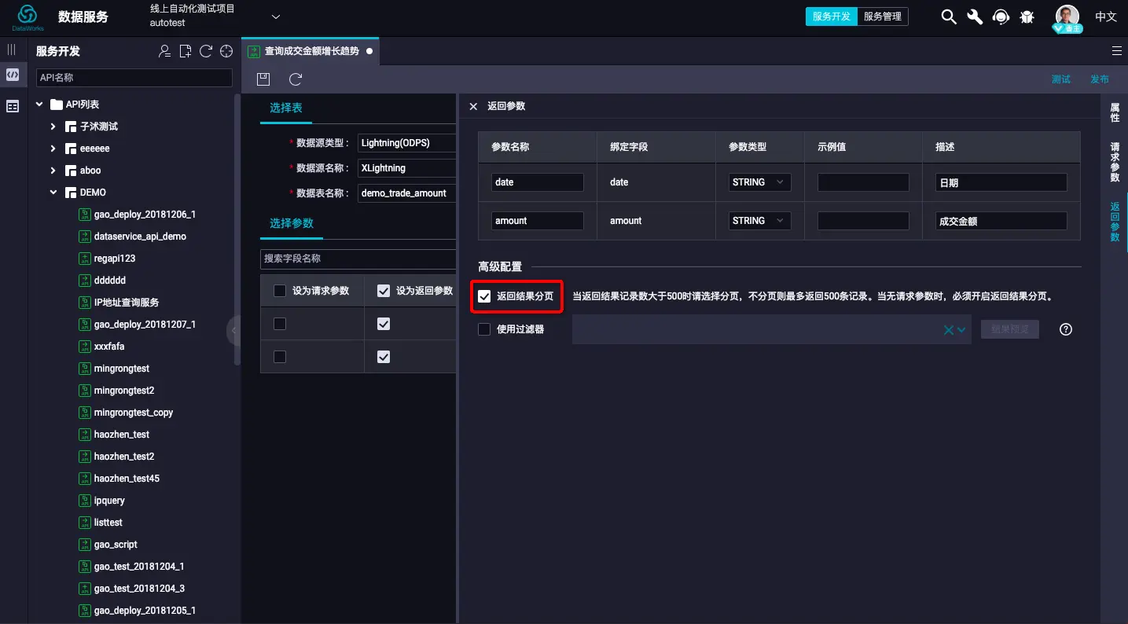
Task: Click the 日期 description field
Action: coord(1001,182)
